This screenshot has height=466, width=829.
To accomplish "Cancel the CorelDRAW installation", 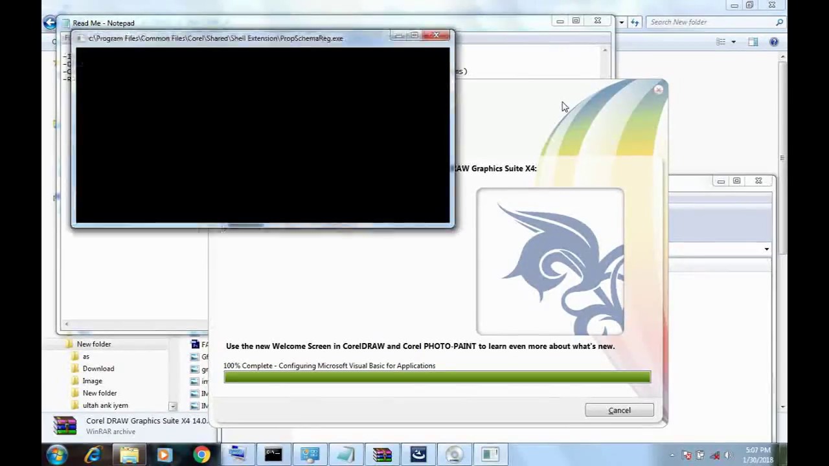I will pos(619,410).
